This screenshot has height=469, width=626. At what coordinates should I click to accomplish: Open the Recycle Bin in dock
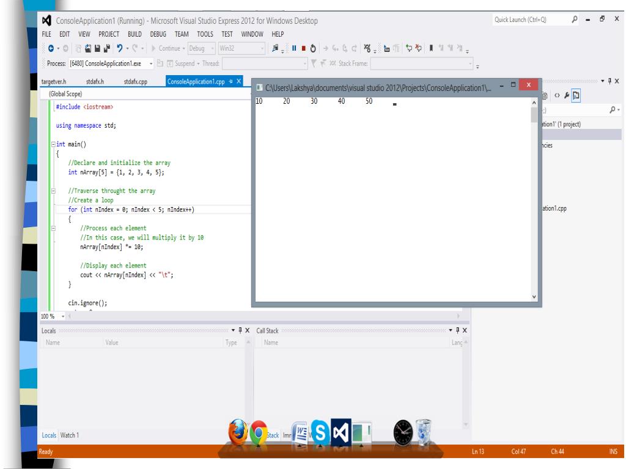pos(423,432)
